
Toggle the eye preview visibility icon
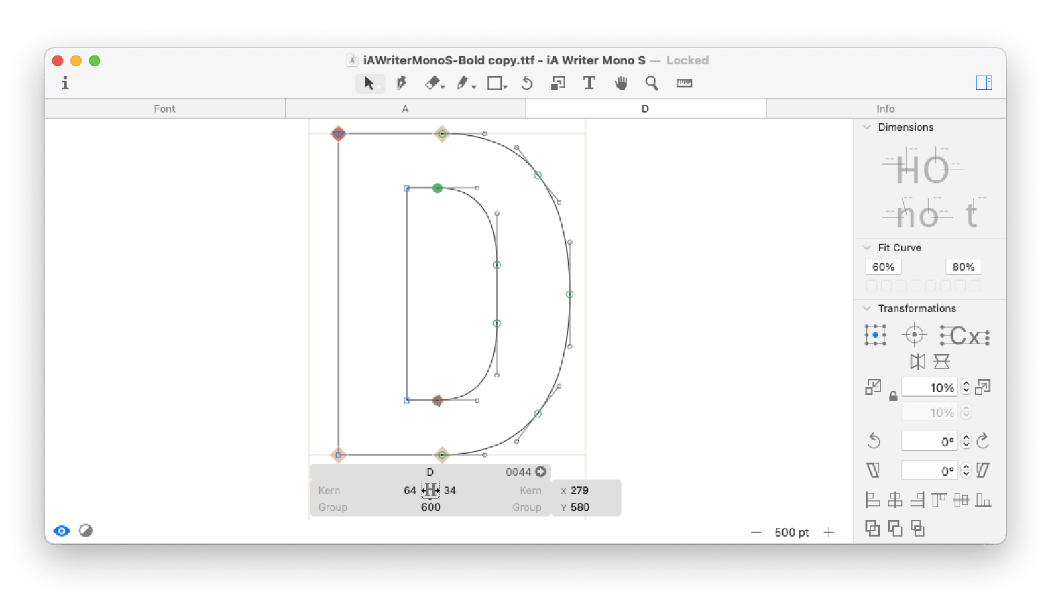(x=62, y=531)
